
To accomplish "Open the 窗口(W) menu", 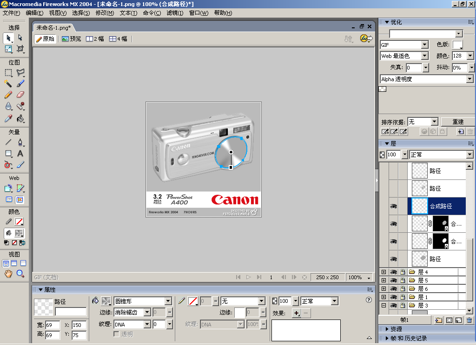I will click(198, 13).
